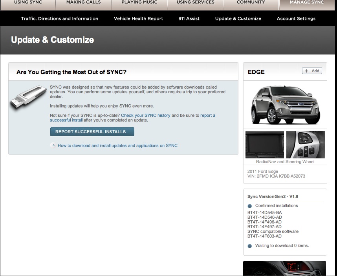
Task: Click the Confirmed installations bullet icon
Action: [249, 206]
